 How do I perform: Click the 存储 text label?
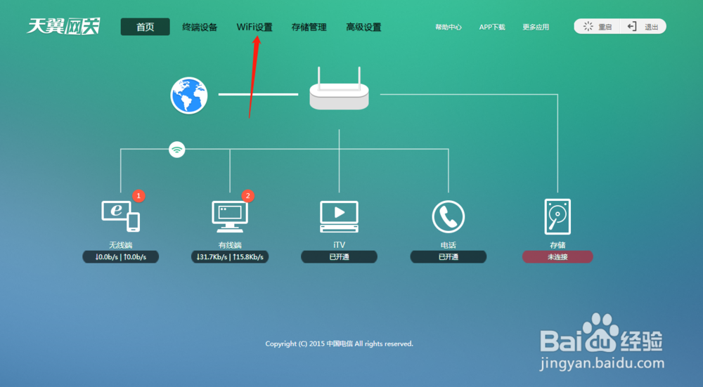557,245
